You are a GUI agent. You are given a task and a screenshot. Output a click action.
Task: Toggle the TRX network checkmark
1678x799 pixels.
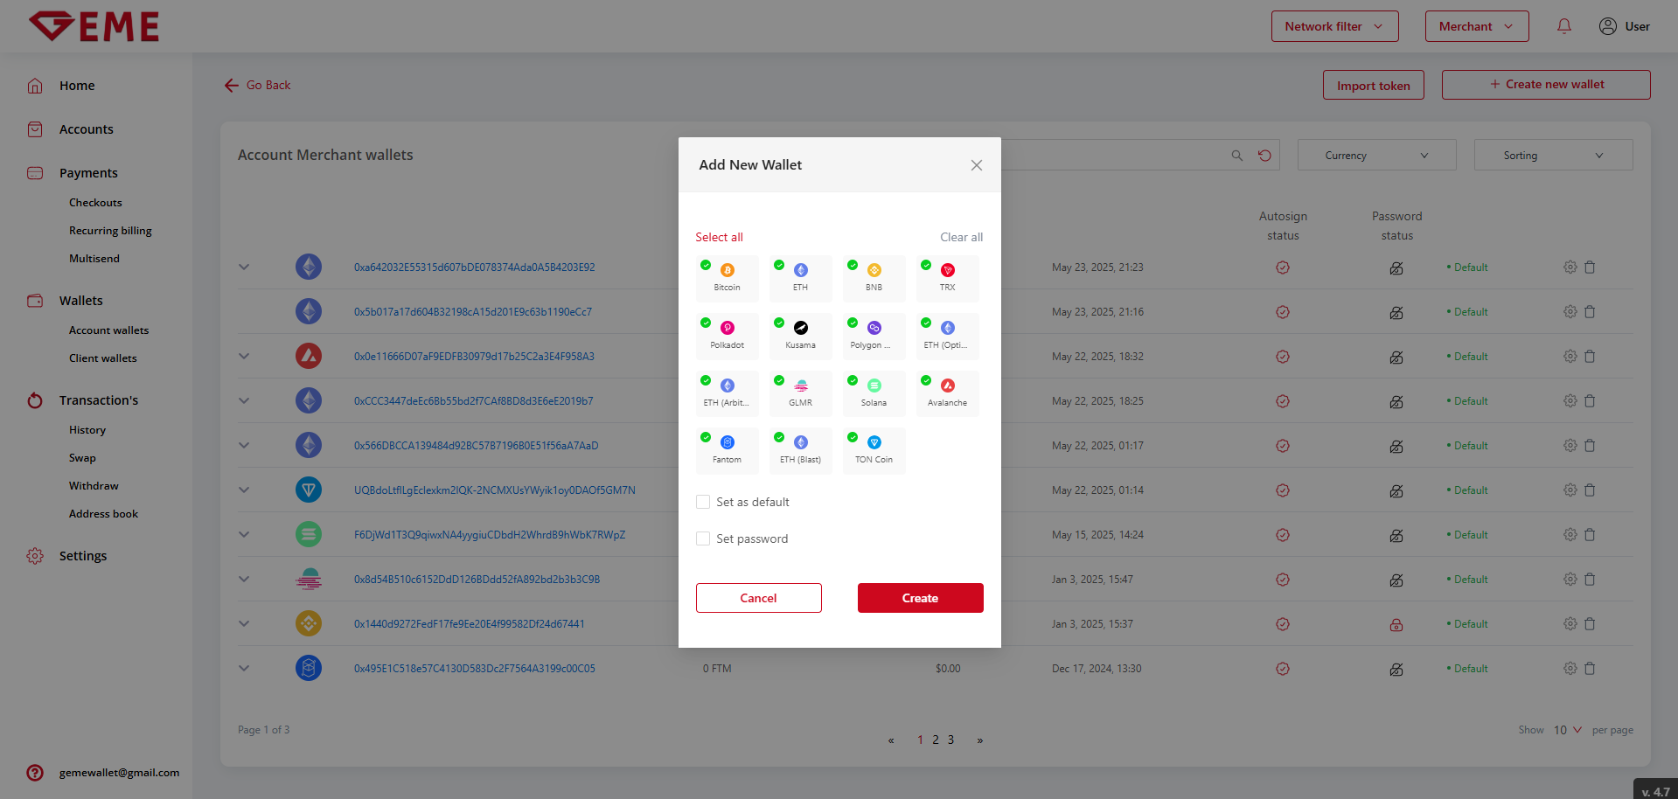coord(926,265)
